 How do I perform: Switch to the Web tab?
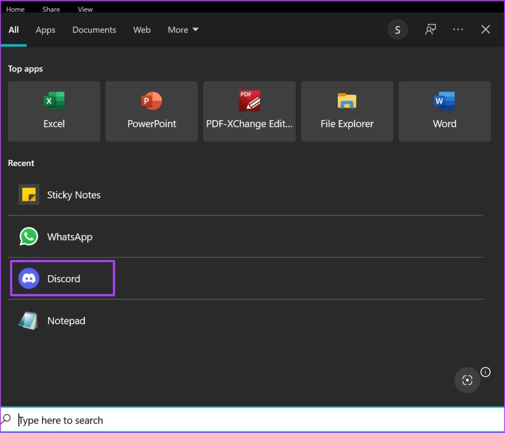coord(142,30)
